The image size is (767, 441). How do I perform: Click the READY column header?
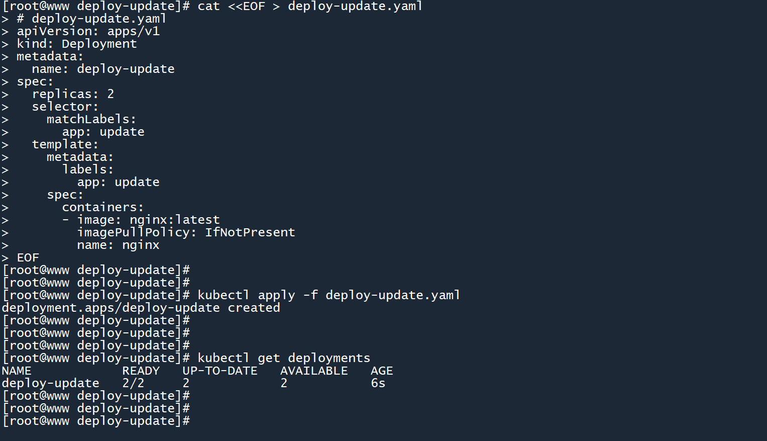click(x=141, y=371)
